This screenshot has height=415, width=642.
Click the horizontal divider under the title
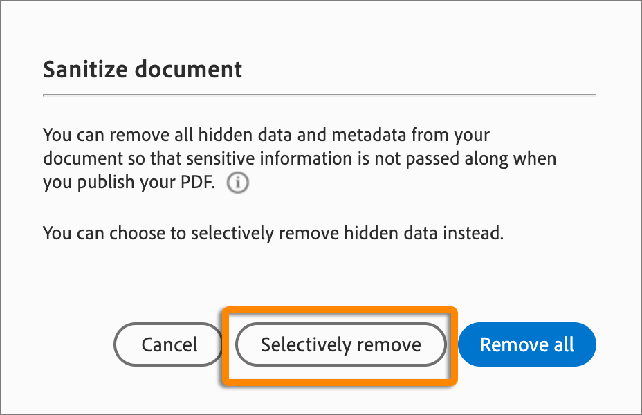(x=319, y=95)
